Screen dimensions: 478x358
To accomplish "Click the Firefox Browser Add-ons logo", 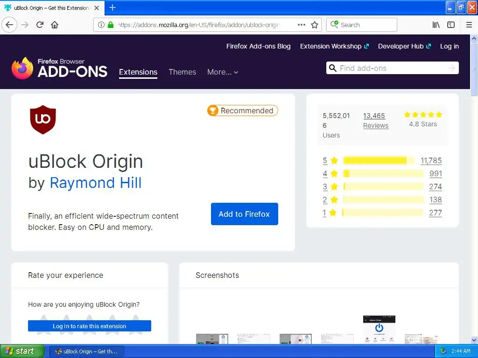I will click(x=59, y=68).
